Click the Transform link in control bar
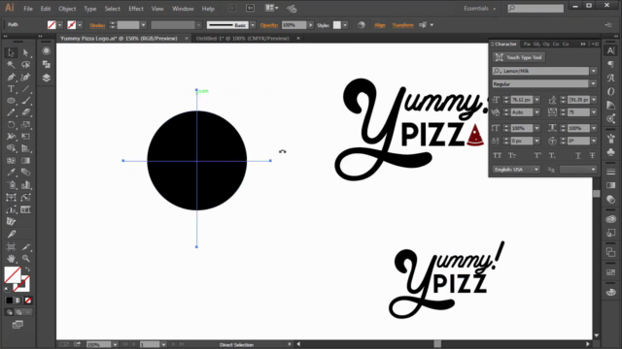The width and height of the screenshot is (622, 349). click(402, 25)
